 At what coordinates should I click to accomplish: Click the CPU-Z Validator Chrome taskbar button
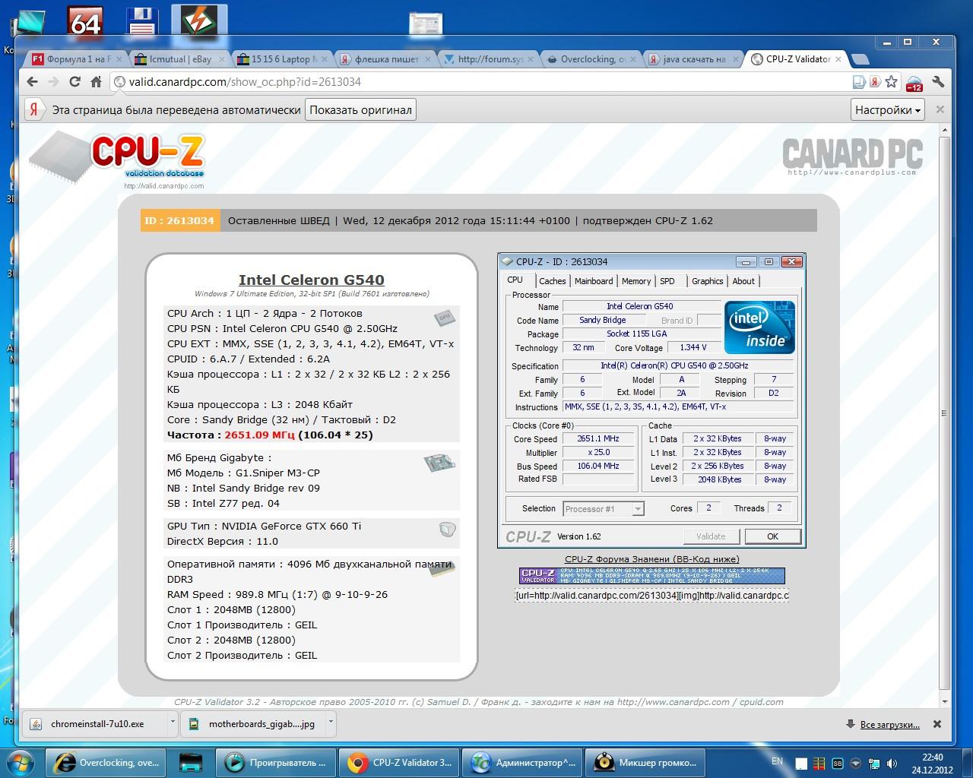point(399,762)
